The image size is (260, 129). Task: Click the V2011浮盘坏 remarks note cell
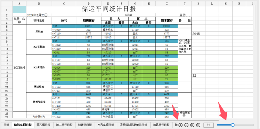[x=185, y=46]
